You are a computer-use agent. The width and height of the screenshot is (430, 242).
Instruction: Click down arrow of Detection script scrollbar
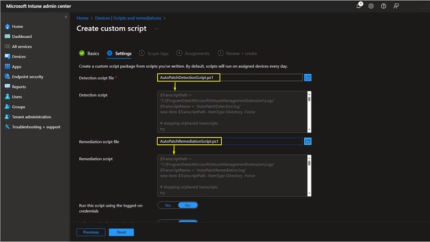click(x=309, y=130)
